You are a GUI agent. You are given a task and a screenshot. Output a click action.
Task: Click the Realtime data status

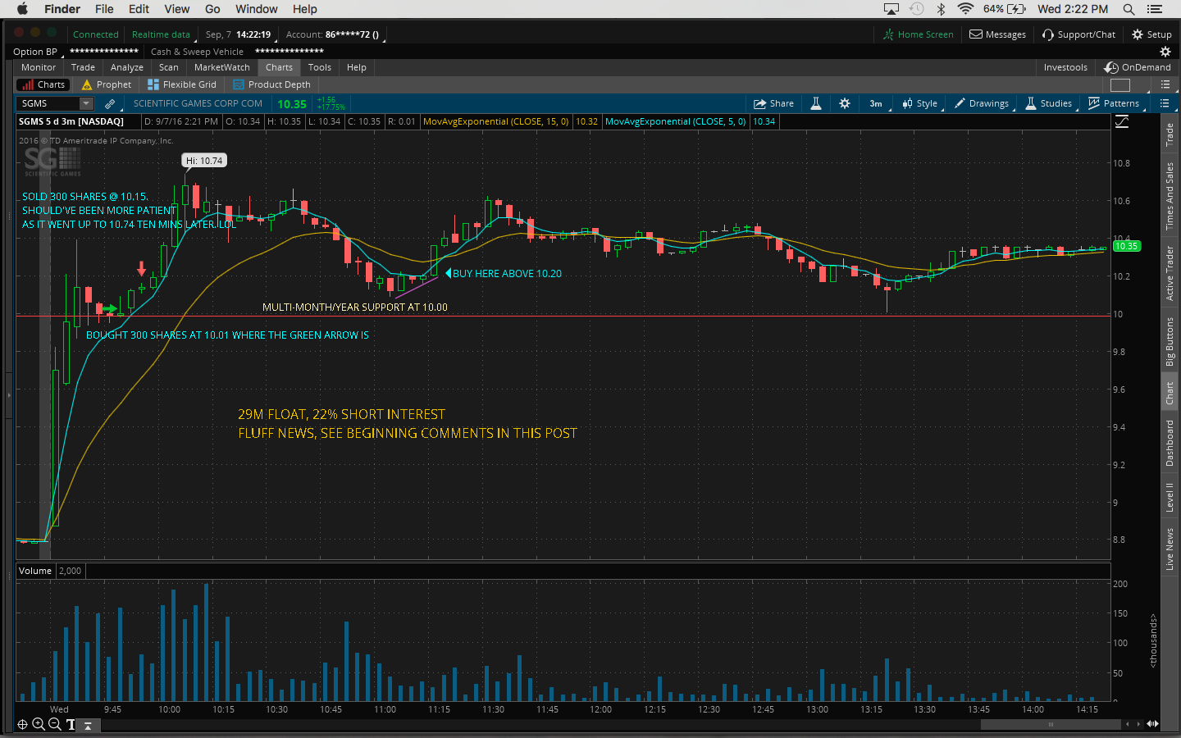coord(161,34)
